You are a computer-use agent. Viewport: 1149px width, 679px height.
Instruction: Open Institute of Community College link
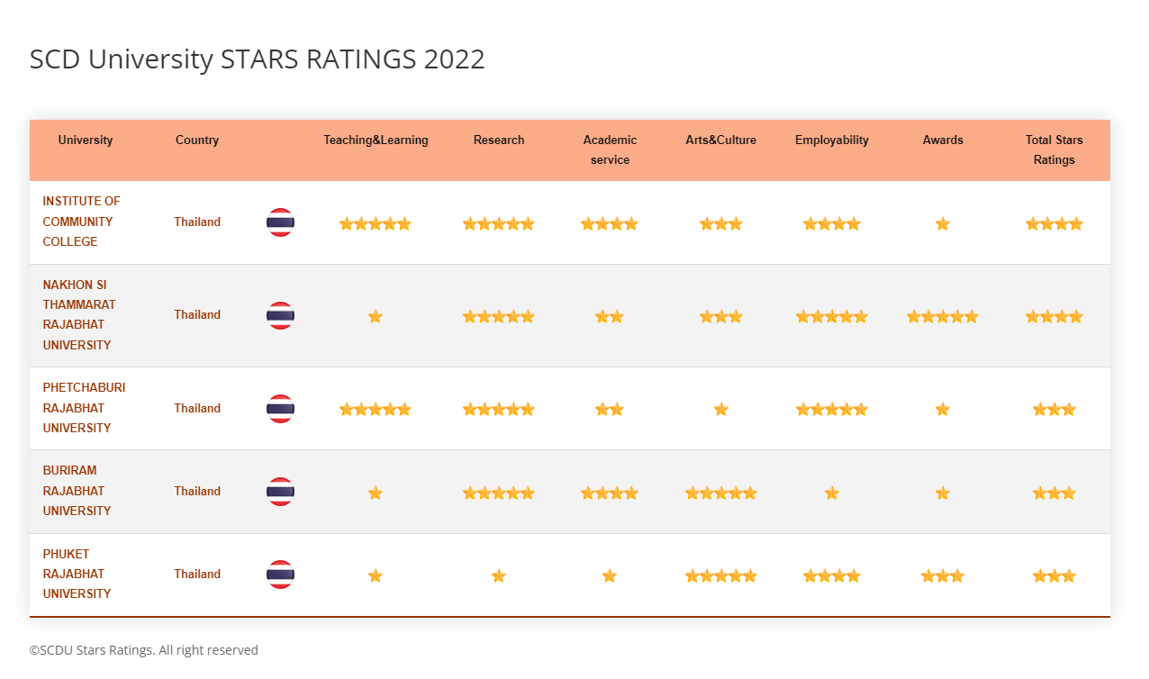81,222
